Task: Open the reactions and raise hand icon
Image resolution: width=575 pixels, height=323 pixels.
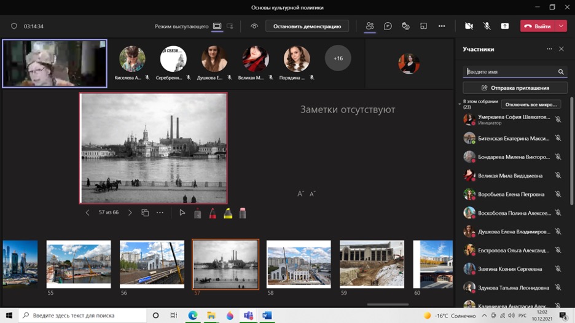Action: [x=405, y=26]
